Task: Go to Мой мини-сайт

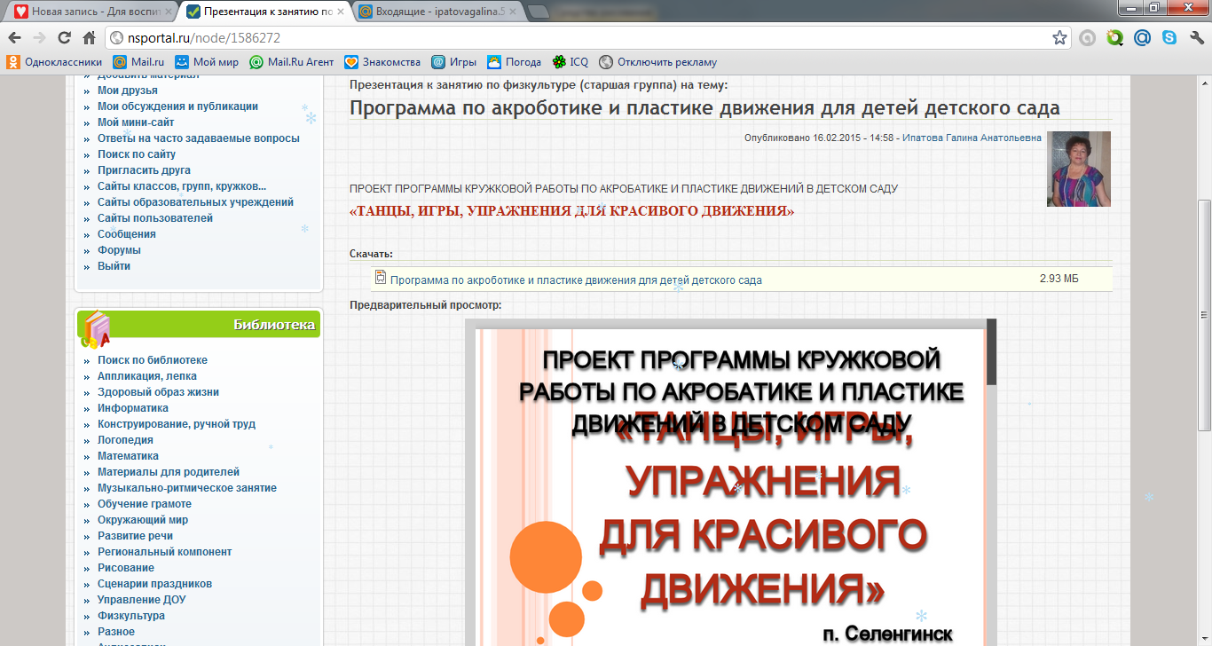Action: click(x=136, y=122)
